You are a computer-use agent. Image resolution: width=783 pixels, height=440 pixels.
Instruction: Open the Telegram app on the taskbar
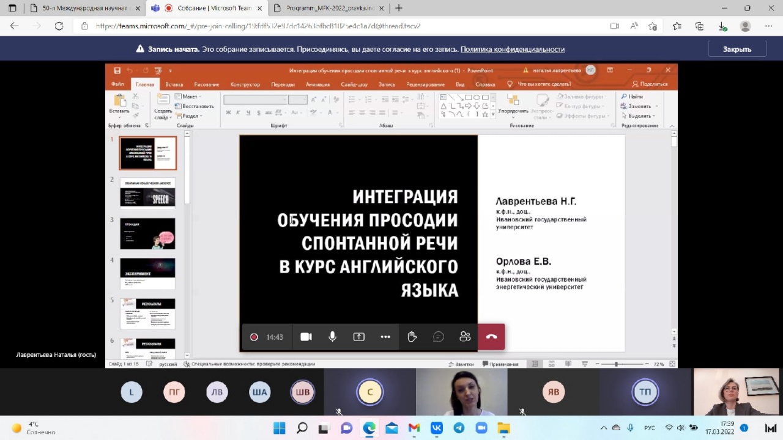click(x=459, y=428)
